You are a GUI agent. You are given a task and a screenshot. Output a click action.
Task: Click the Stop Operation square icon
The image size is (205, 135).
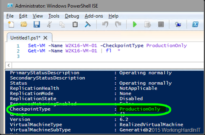(161, 24)
